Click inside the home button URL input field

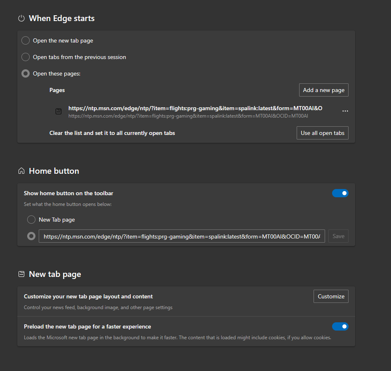[181, 236]
